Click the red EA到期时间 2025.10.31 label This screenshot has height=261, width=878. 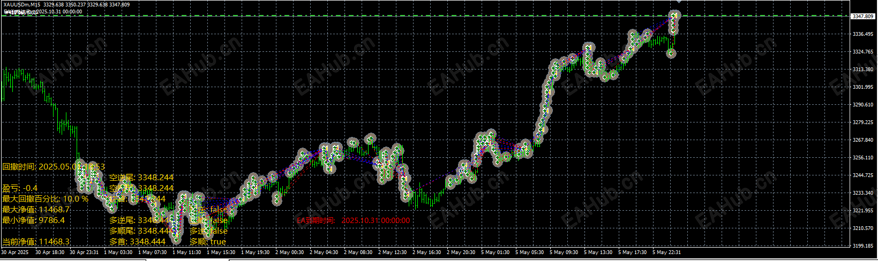coord(354,220)
